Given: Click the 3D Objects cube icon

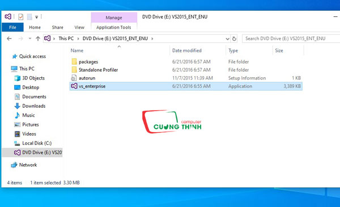Looking at the screenshot, I should pos(17,78).
